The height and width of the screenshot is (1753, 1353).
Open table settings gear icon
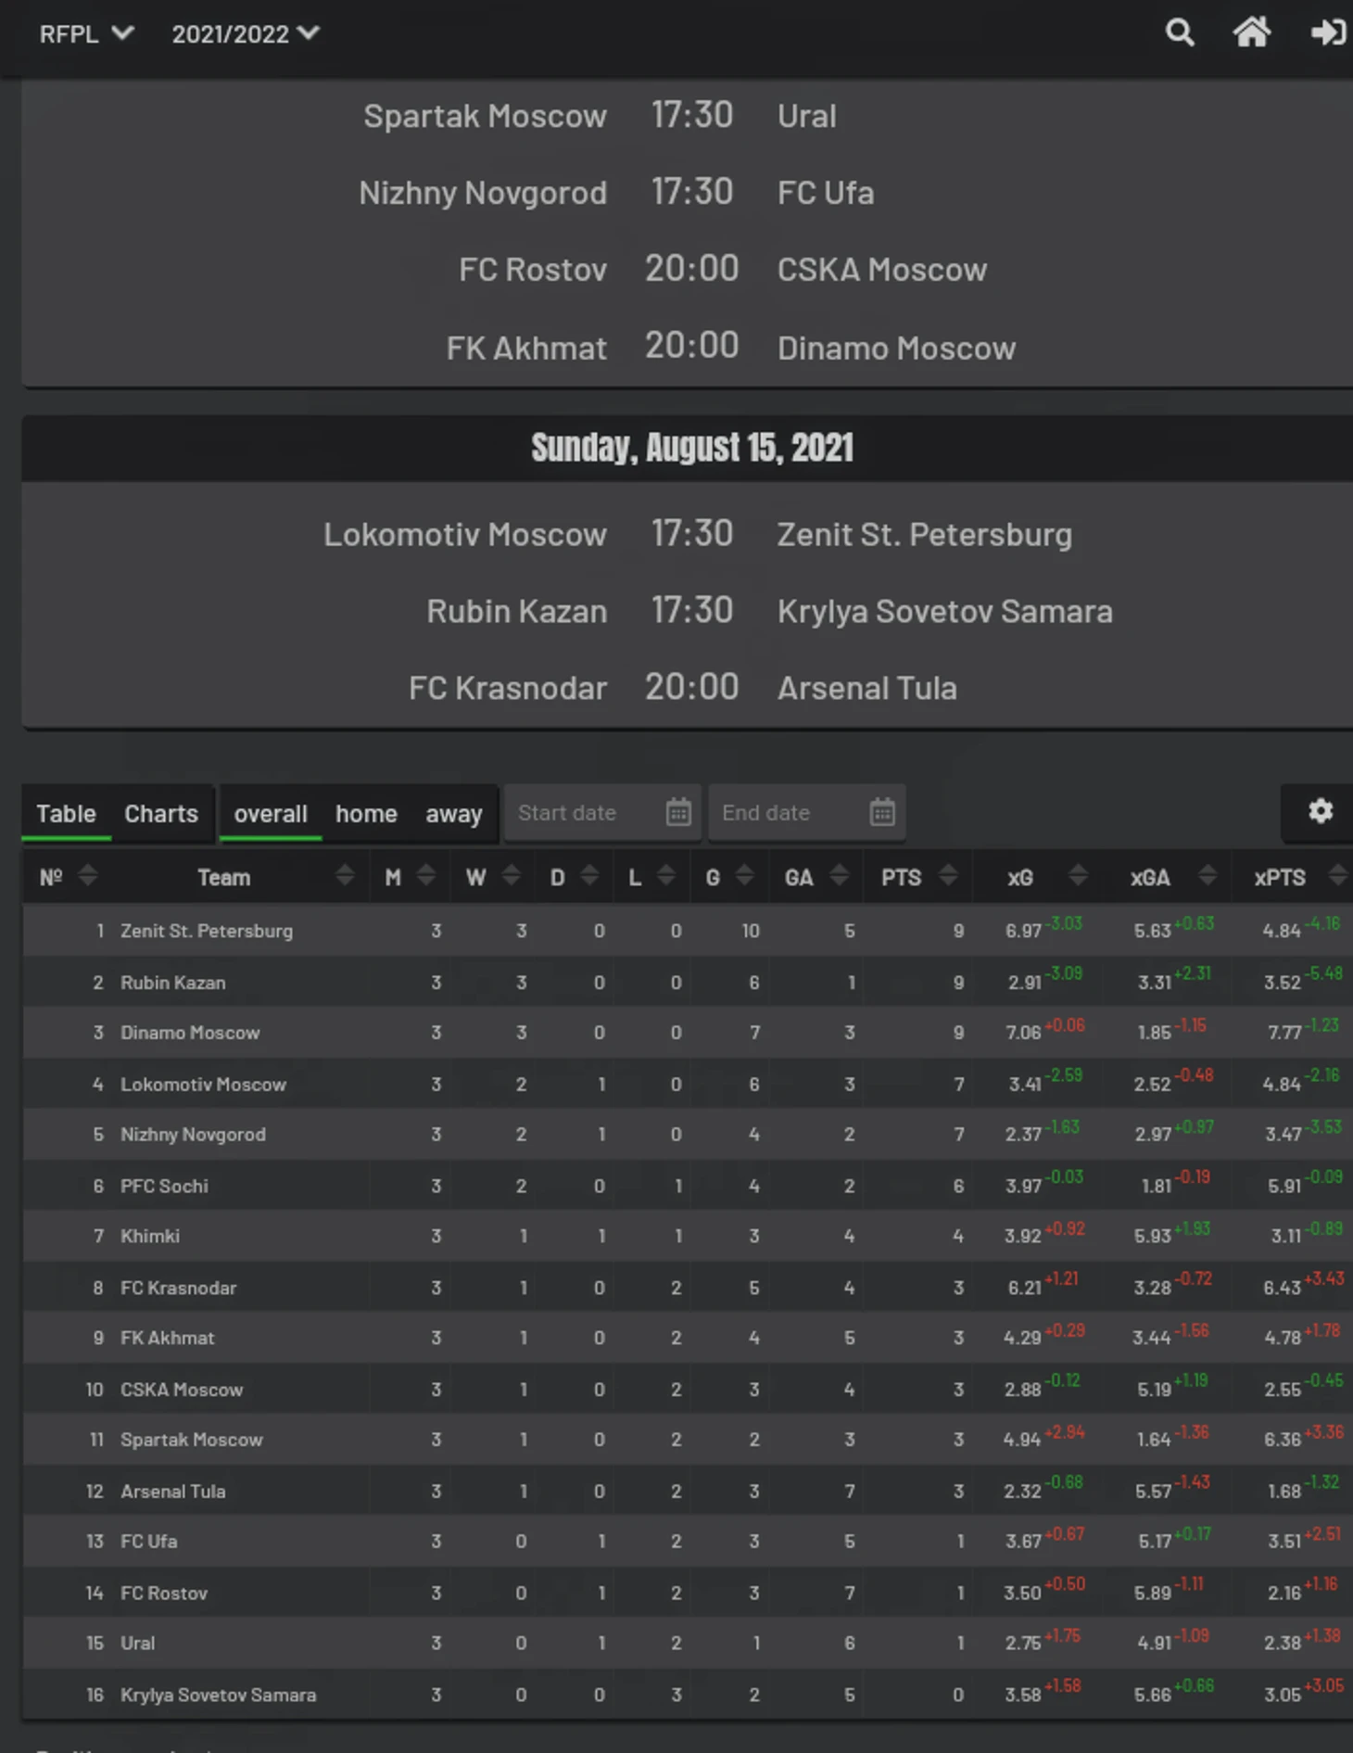pos(1320,812)
